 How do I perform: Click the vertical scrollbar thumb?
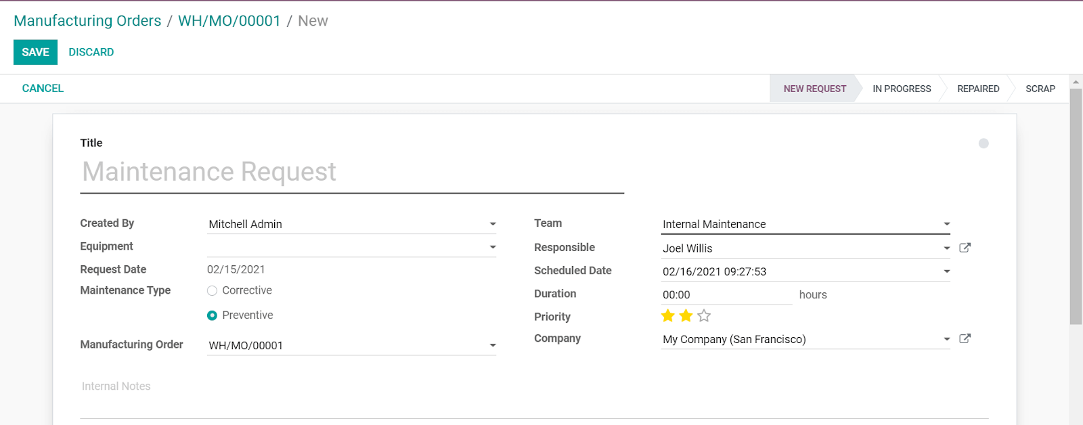coord(1076,206)
